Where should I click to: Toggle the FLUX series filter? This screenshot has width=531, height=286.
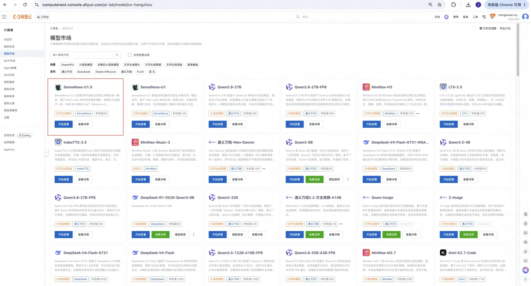pyautogui.click(x=140, y=72)
